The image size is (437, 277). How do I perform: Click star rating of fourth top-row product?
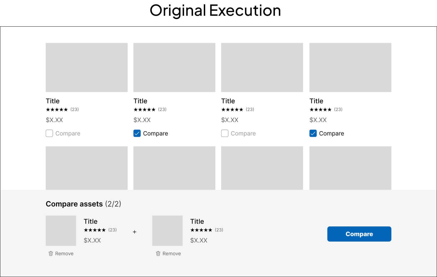pyautogui.click(x=320, y=109)
